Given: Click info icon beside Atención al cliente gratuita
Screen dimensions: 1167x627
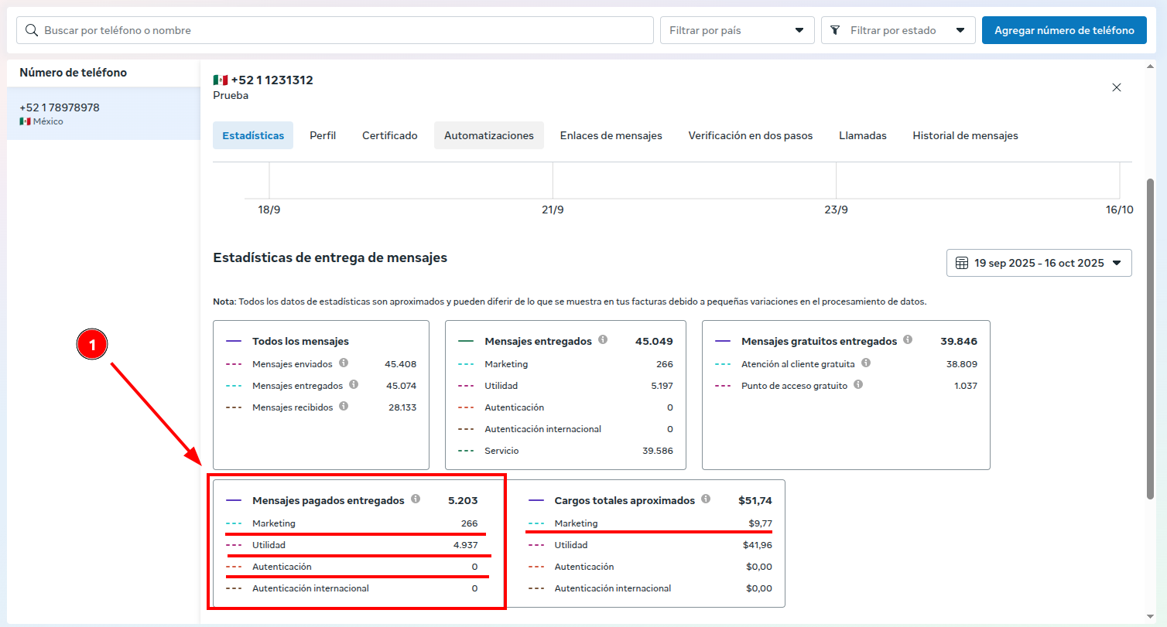Looking at the screenshot, I should [866, 363].
